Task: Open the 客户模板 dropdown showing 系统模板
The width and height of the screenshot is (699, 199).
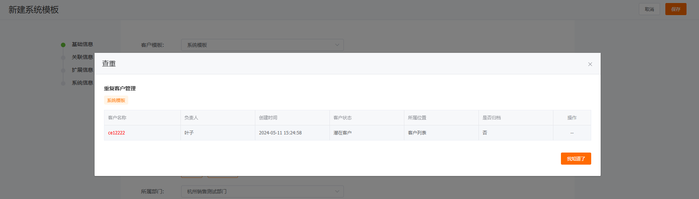Action: (263, 45)
